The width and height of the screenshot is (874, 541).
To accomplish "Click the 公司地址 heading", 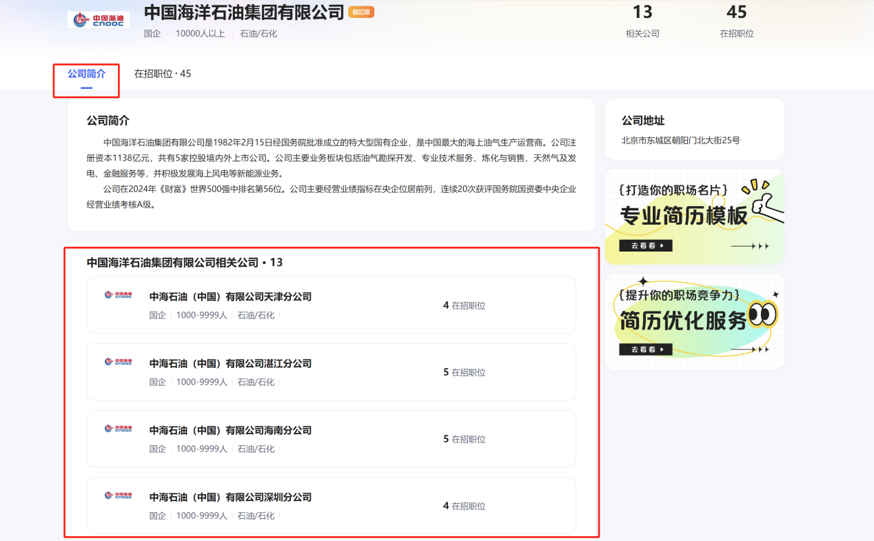I will pyautogui.click(x=643, y=121).
